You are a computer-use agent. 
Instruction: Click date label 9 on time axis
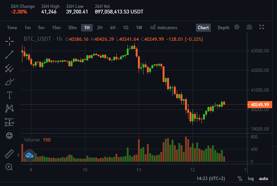coord(31,170)
